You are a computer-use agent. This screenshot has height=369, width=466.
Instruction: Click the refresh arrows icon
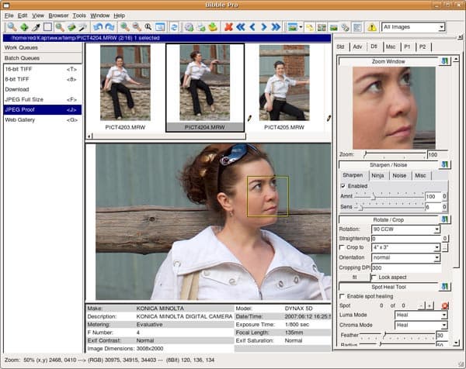(174, 27)
